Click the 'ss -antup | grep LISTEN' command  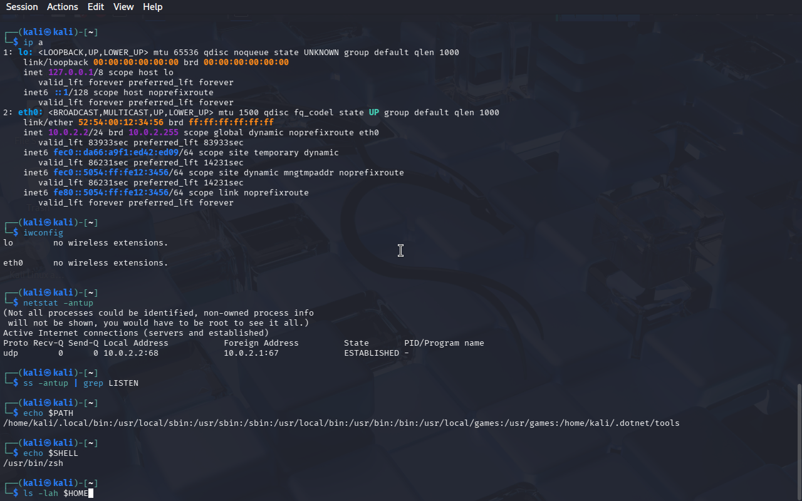coord(81,383)
